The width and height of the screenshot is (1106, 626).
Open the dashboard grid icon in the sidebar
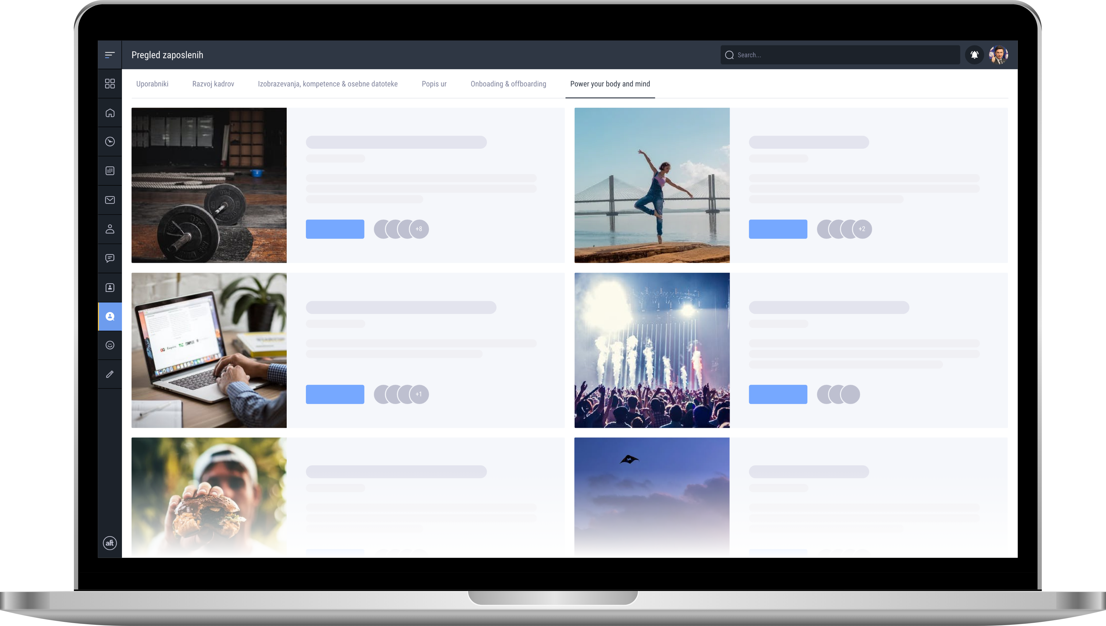[x=110, y=84]
